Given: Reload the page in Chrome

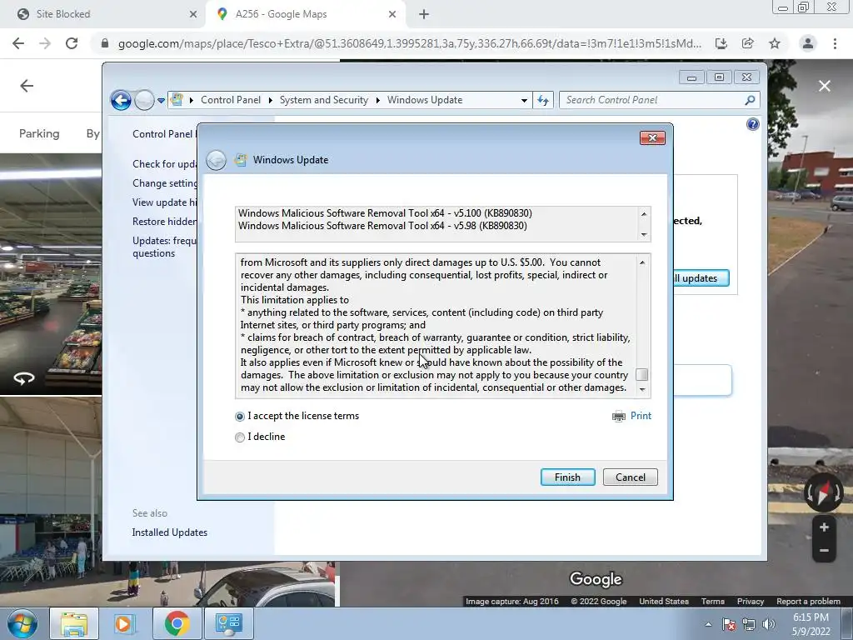Looking at the screenshot, I should pos(72,43).
